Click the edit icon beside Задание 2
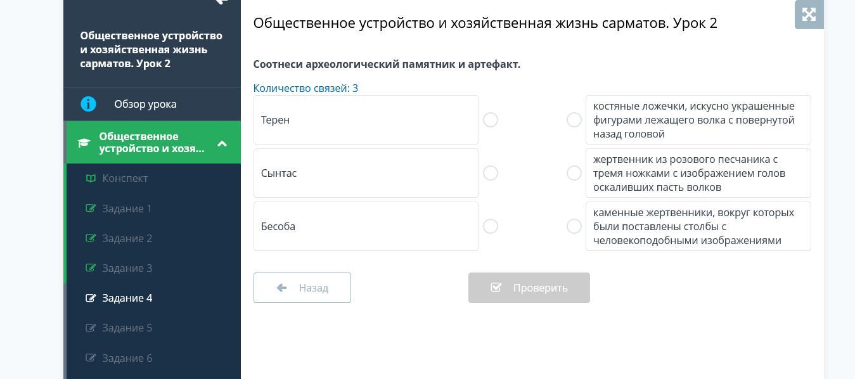 [x=91, y=238]
